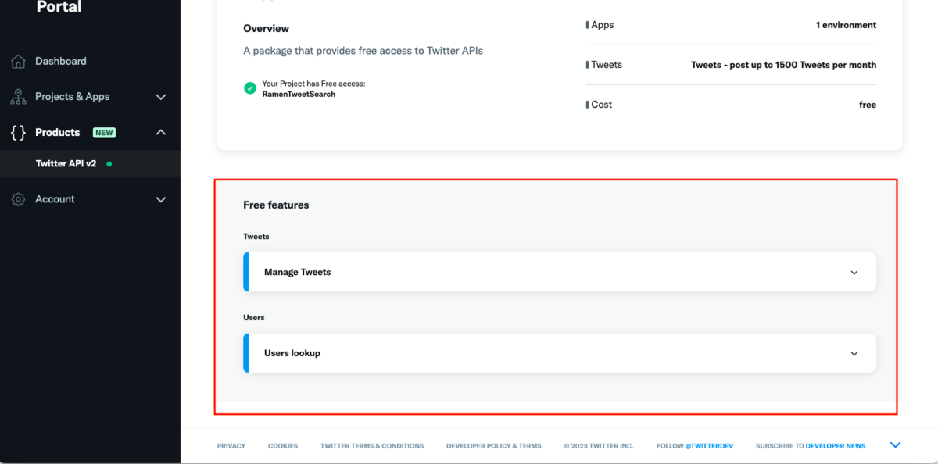Click the Overview heading
The image size is (938, 464).
tap(266, 28)
